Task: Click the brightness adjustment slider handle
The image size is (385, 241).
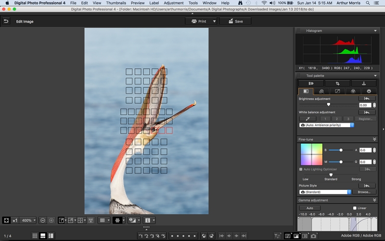Action: pyautogui.click(x=329, y=105)
